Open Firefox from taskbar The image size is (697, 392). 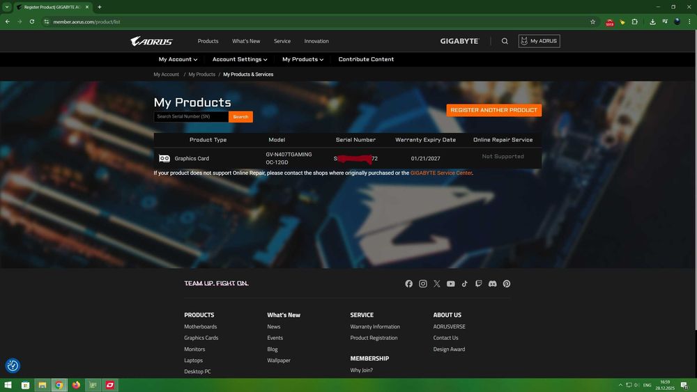point(76,385)
